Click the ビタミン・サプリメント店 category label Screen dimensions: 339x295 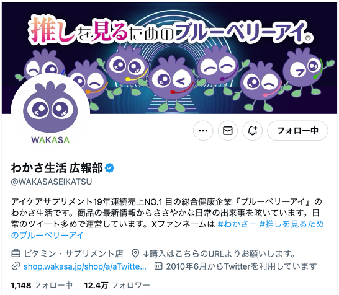73,253
